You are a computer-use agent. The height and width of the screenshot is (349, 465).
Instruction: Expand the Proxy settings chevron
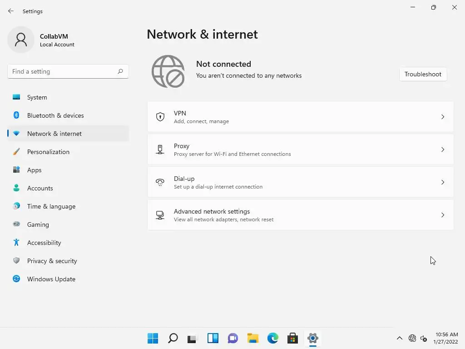click(443, 150)
